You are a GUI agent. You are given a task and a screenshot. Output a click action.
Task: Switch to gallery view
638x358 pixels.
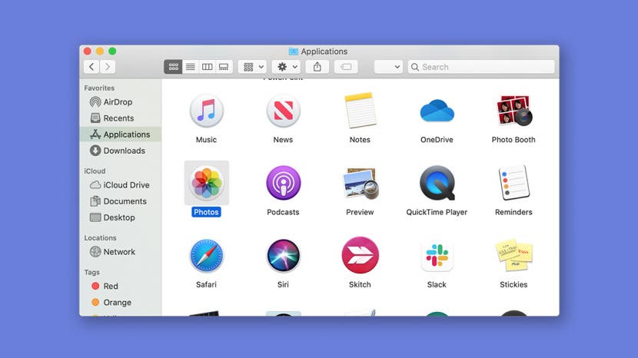(224, 67)
